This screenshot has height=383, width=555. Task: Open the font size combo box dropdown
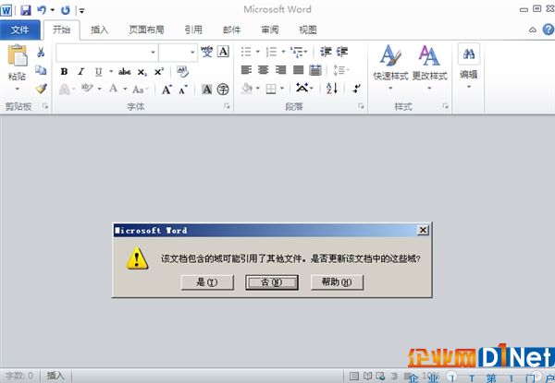coord(192,53)
